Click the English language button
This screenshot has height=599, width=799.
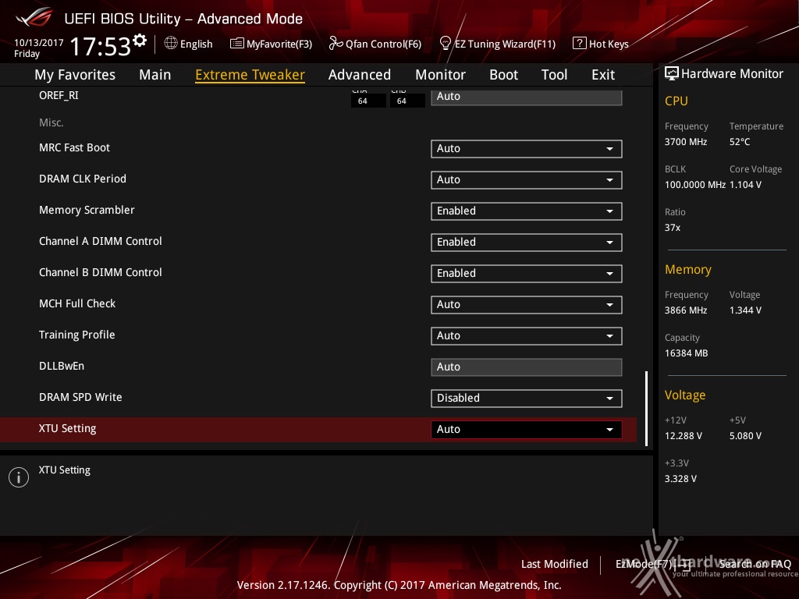tap(189, 44)
